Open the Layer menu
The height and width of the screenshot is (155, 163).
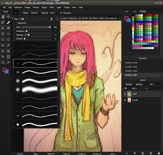59,7
